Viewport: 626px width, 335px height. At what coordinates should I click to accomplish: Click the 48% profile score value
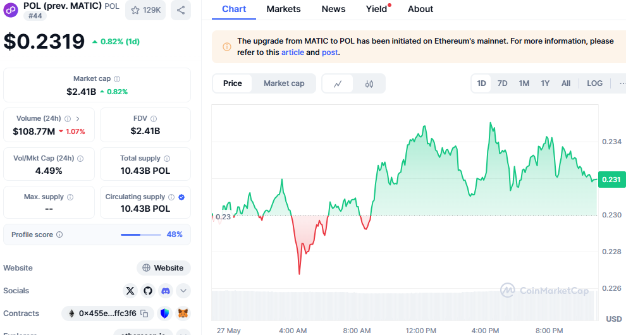[x=175, y=234]
